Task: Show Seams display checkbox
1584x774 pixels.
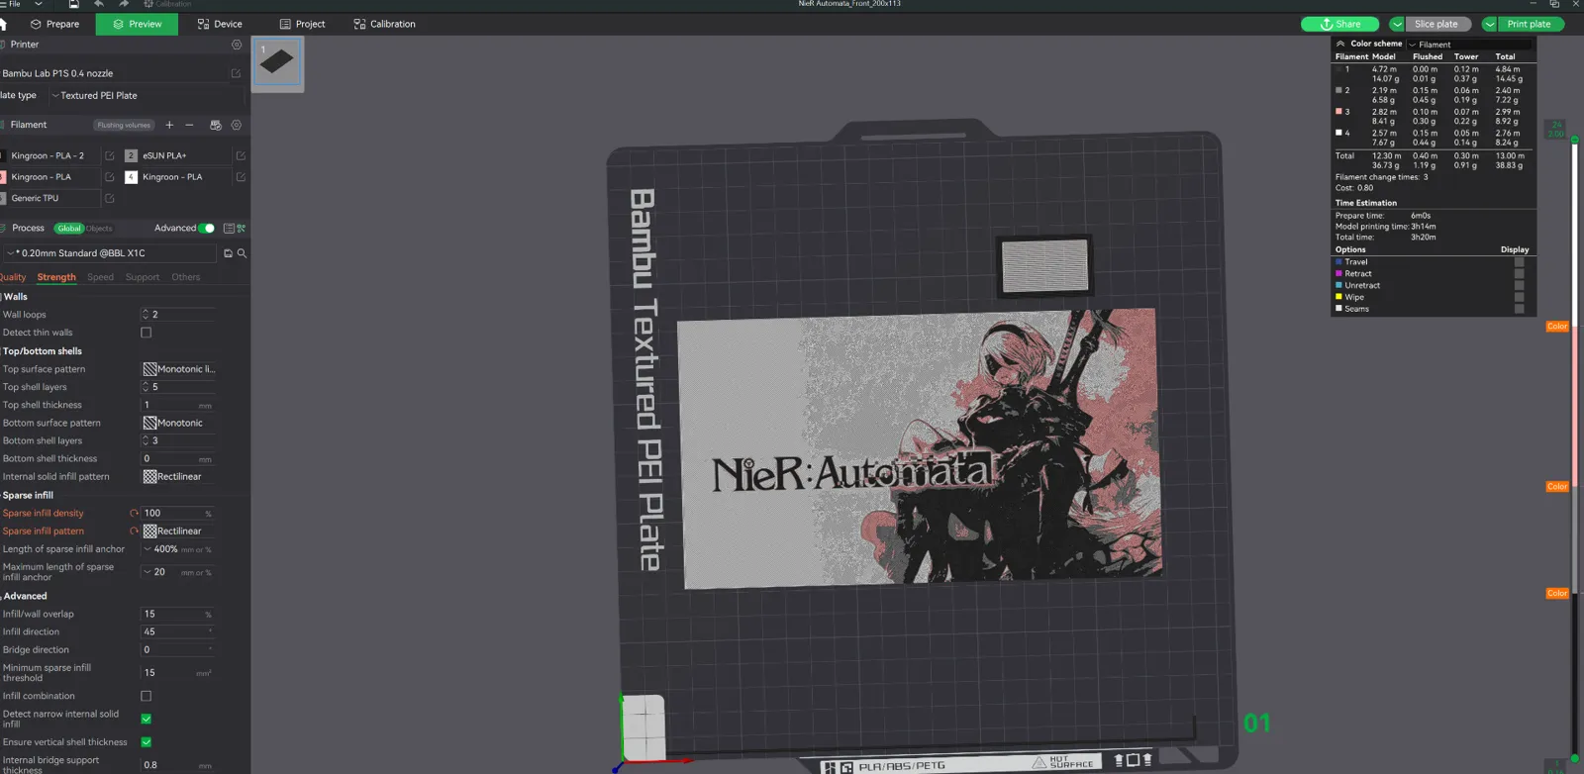Action: [1519, 309]
